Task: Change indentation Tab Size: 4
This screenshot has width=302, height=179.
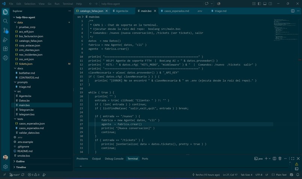Action: point(246,175)
